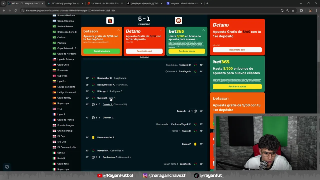320x180 pixels.
Task: Reload the current page
Action: coord(15,10)
